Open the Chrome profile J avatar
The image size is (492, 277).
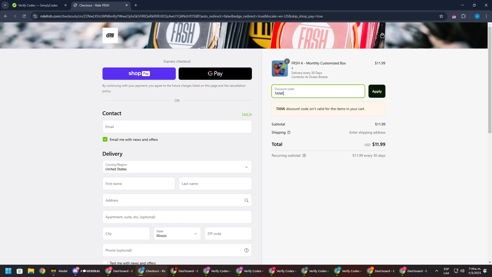coord(477,16)
